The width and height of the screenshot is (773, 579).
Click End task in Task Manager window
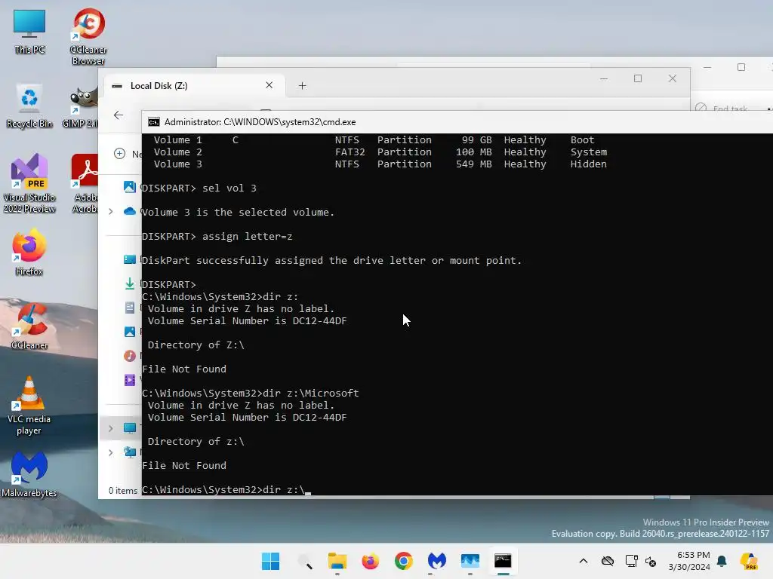click(722, 109)
